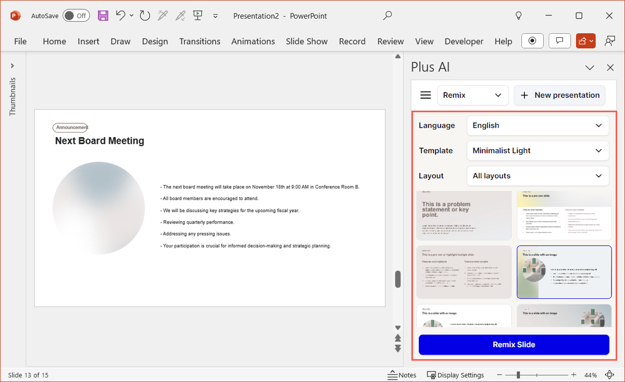
Task: Click the New presentation button
Action: (559, 95)
